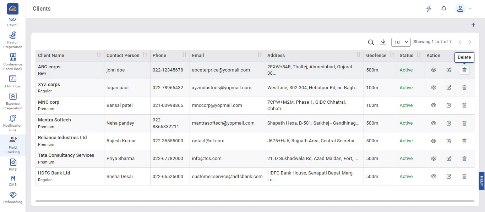Open the notifications bell
Viewport: 485px width, 212px height.
[443, 9]
